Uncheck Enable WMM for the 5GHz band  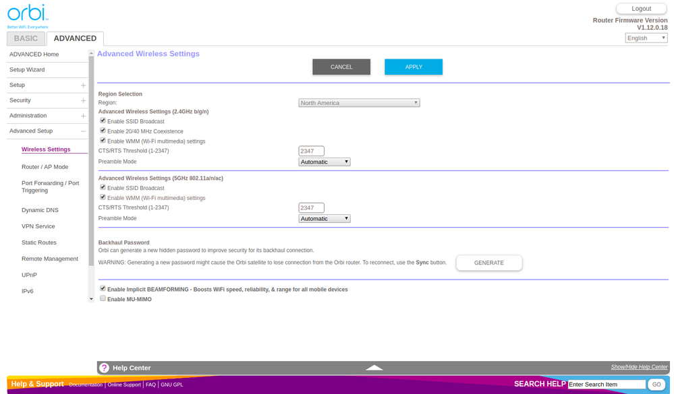click(103, 197)
